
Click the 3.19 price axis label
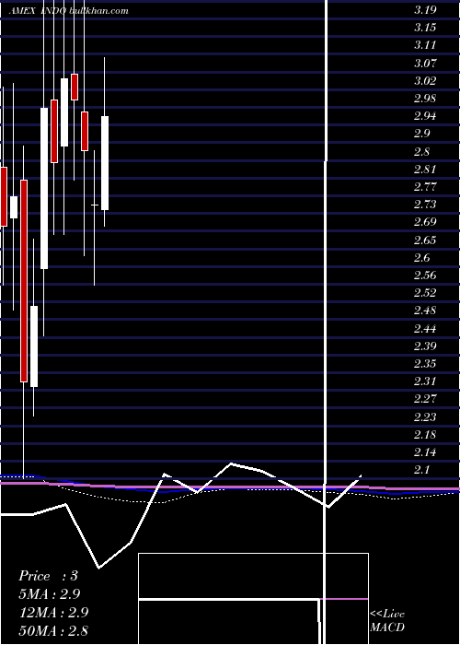click(425, 10)
